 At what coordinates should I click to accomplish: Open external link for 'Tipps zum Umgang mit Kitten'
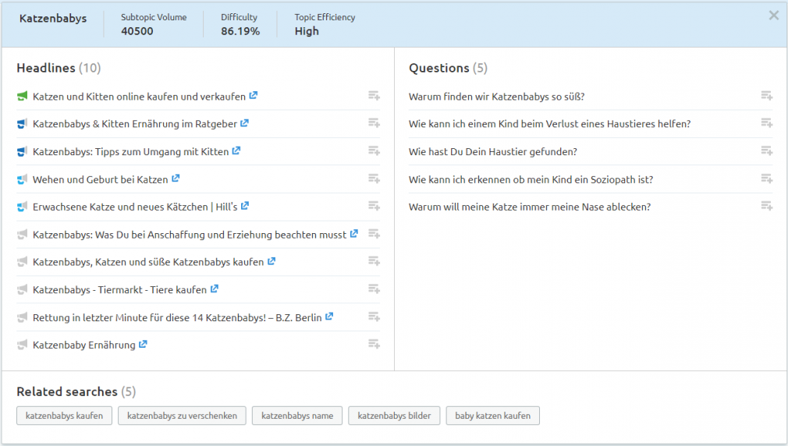click(x=236, y=150)
